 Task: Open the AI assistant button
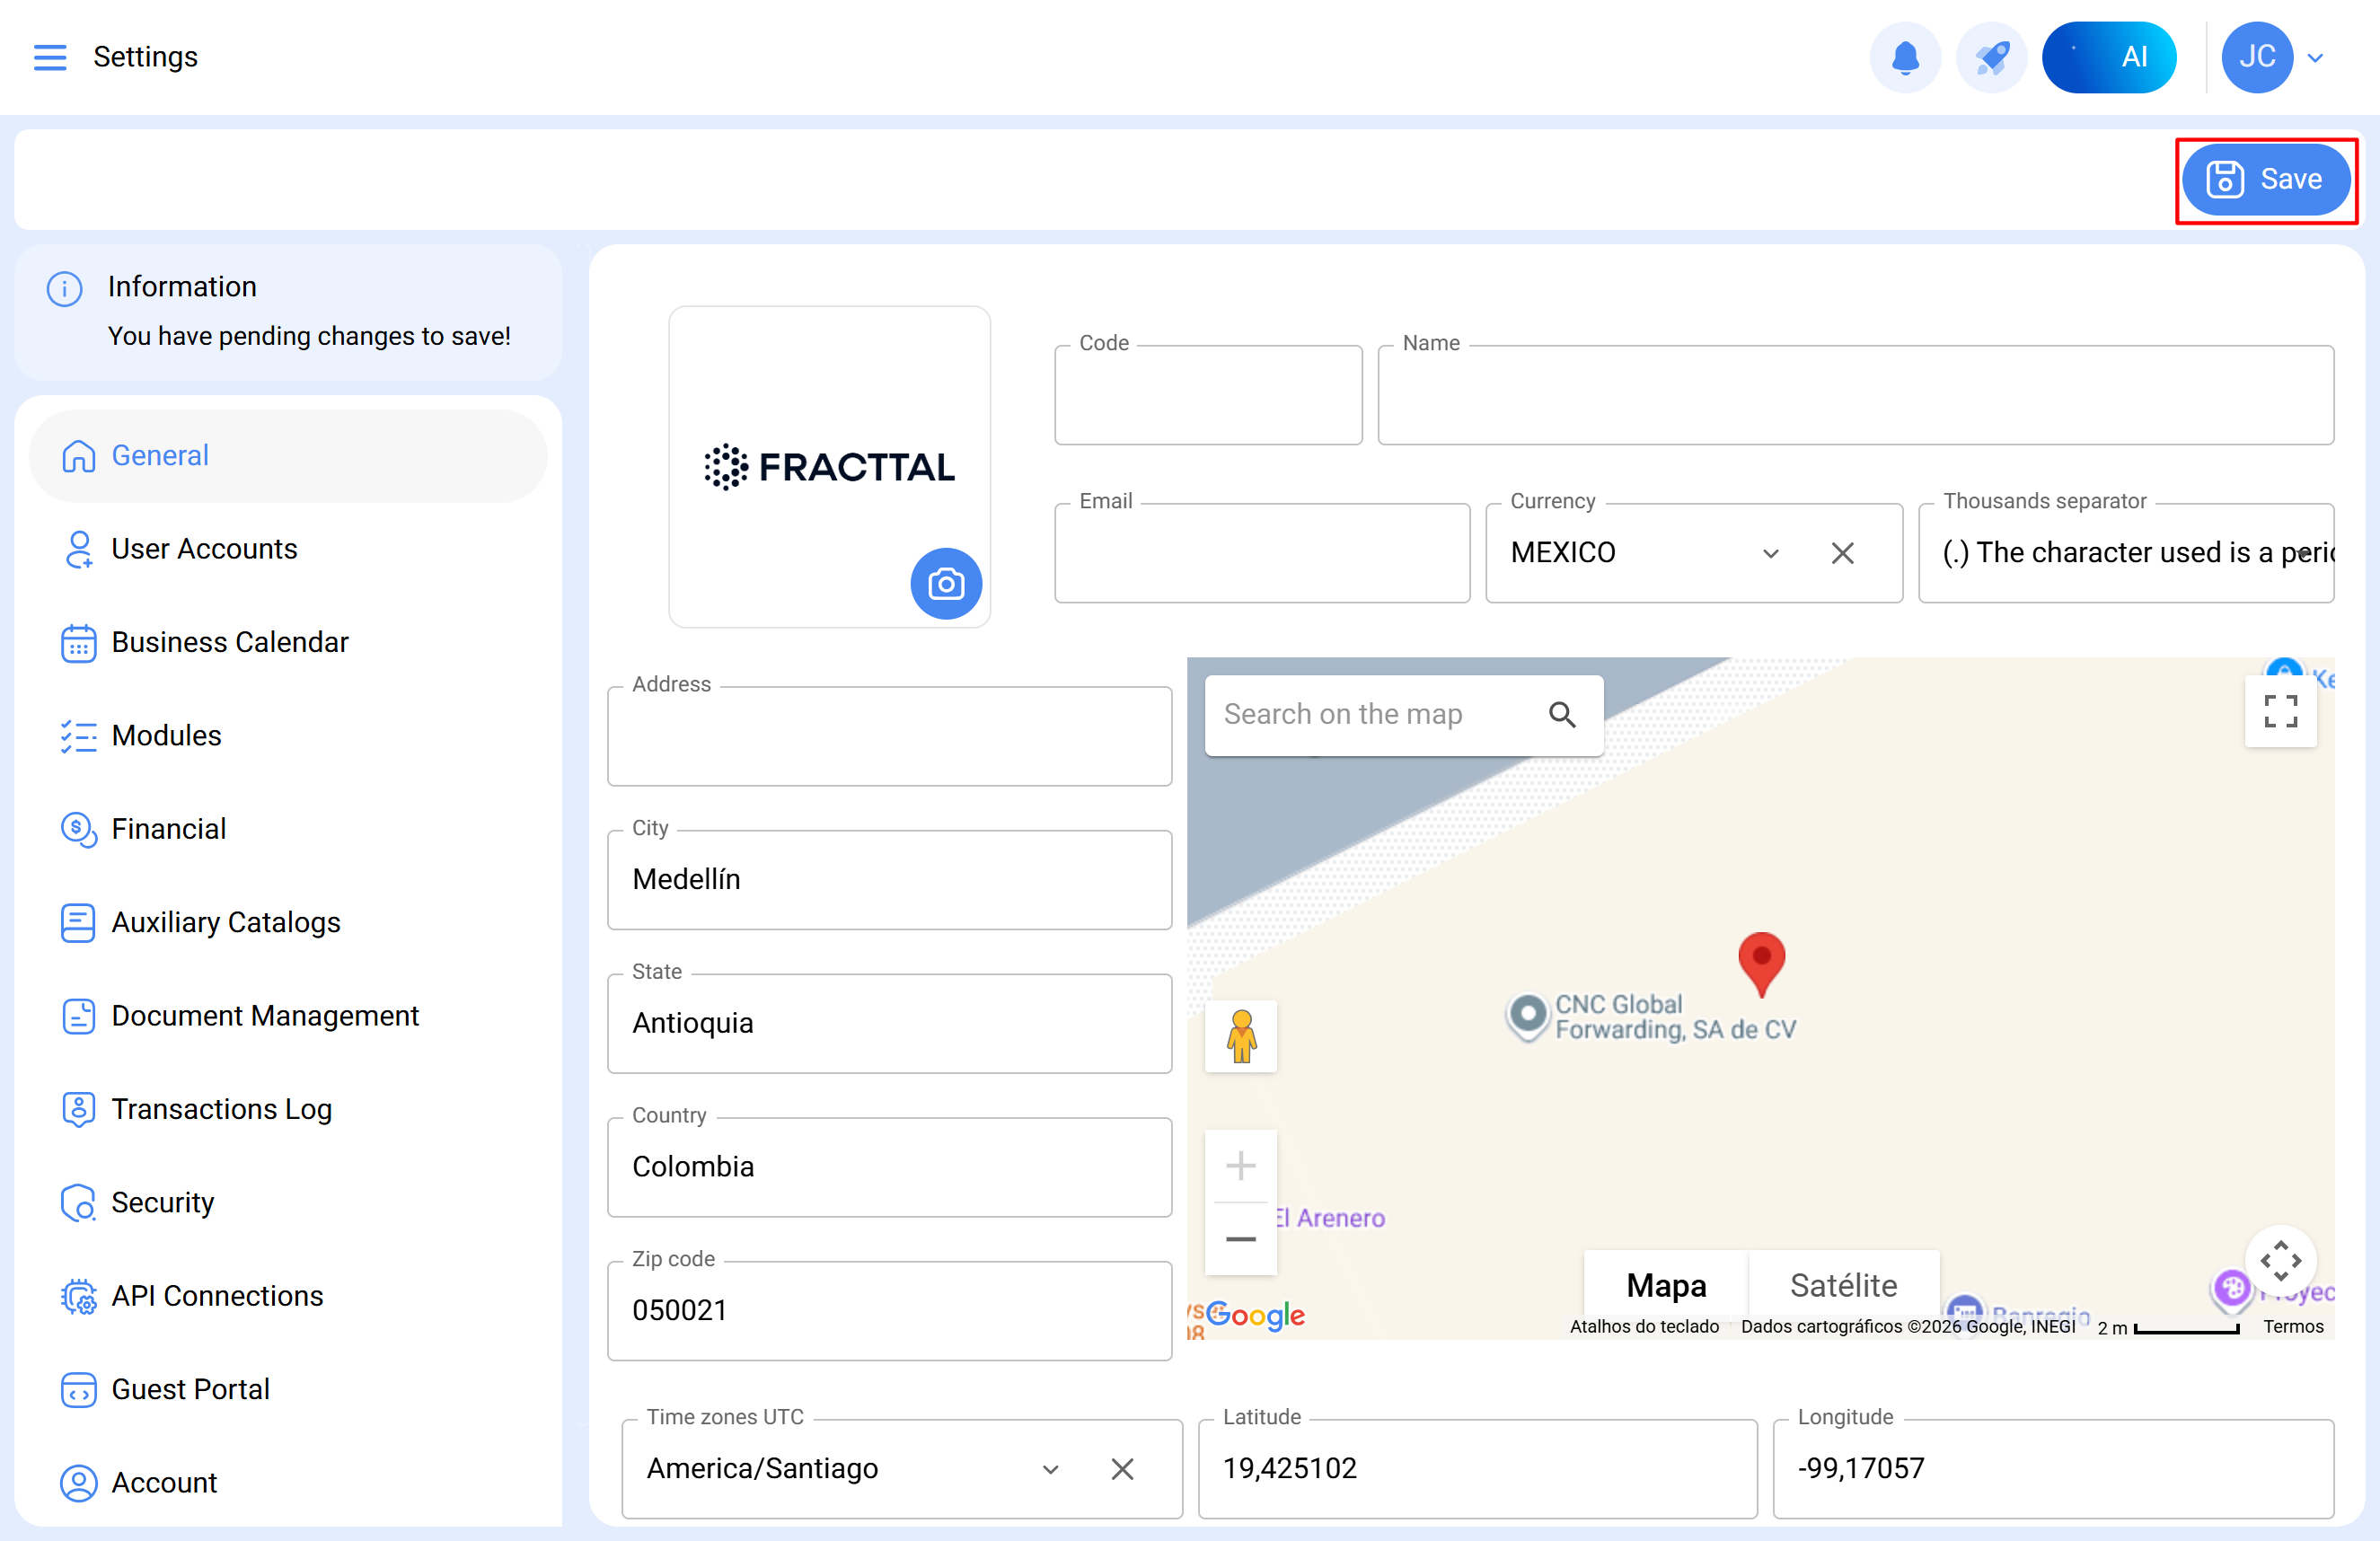(2108, 57)
